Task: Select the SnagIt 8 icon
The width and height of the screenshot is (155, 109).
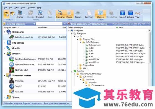Action: (x=12, y=86)
